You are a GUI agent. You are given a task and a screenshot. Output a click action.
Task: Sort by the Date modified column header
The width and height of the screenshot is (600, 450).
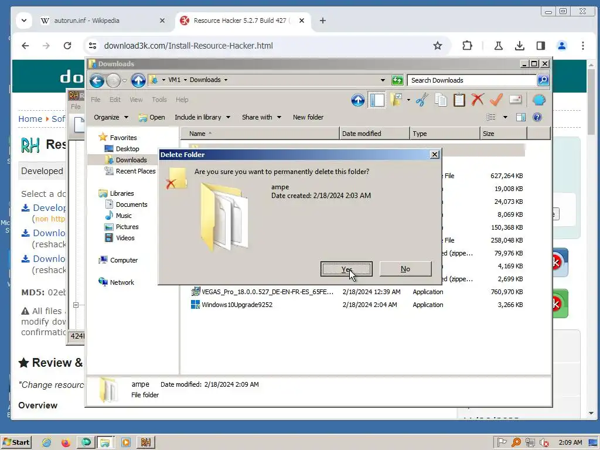[x=374, y=134]
